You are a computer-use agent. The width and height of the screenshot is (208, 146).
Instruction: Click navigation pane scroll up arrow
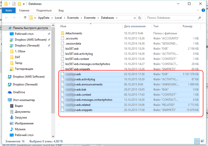[x=53, y=25]
